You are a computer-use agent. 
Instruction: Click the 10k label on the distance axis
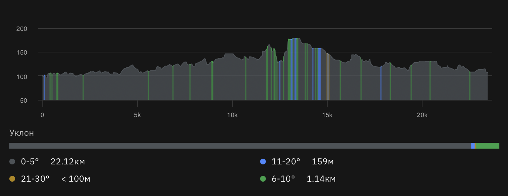[x=232, y=115]
